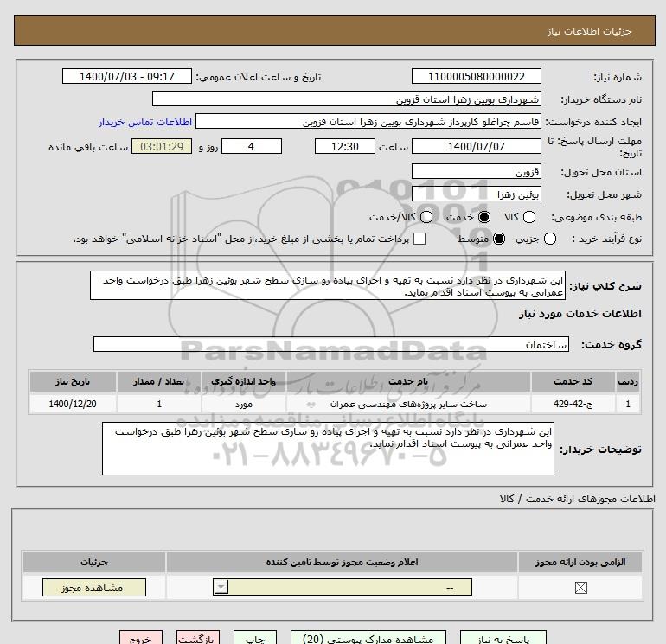Open the اطلاعات تماس خریدار link
Screen dimensions: 666x644
(145, 122)
